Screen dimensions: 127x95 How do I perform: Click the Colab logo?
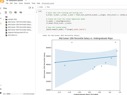click(x=2, y=1)
